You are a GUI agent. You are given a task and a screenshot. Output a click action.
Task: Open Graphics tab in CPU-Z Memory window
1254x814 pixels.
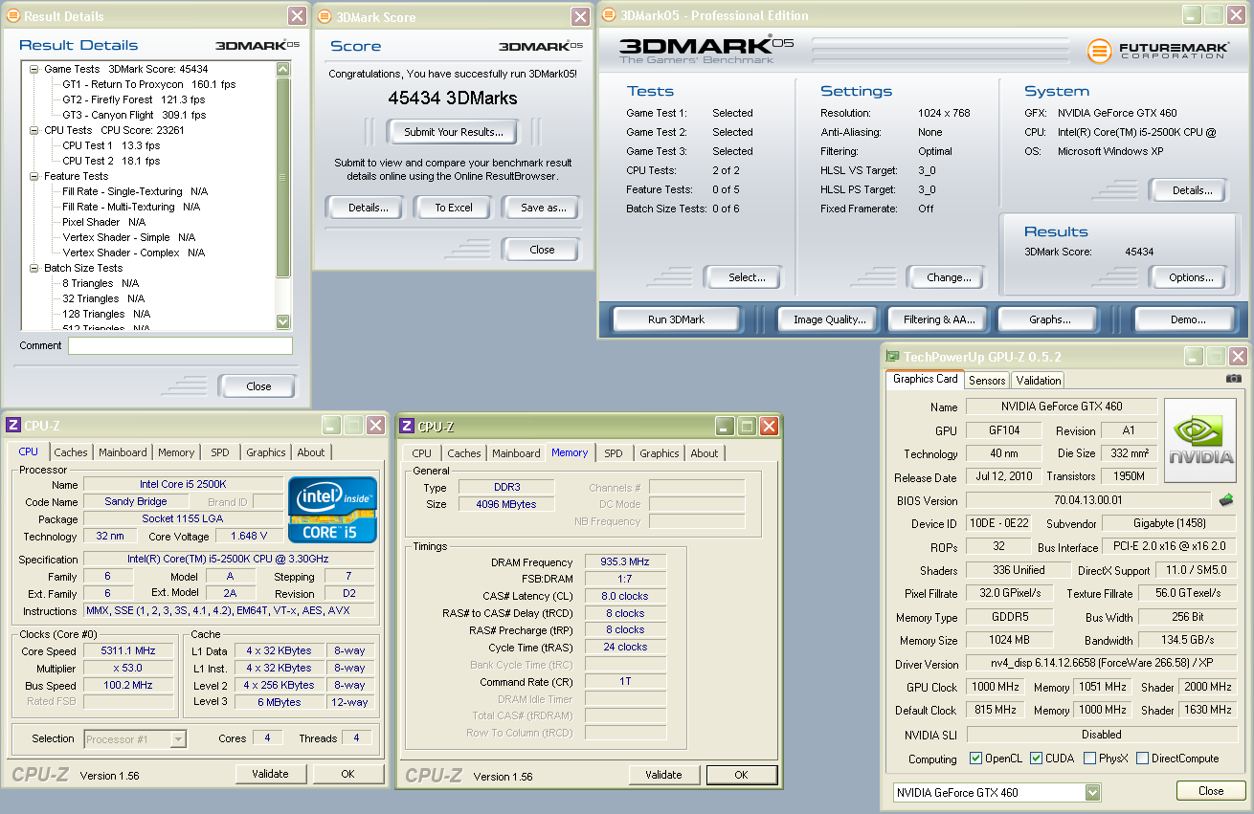tap(660, 453)
